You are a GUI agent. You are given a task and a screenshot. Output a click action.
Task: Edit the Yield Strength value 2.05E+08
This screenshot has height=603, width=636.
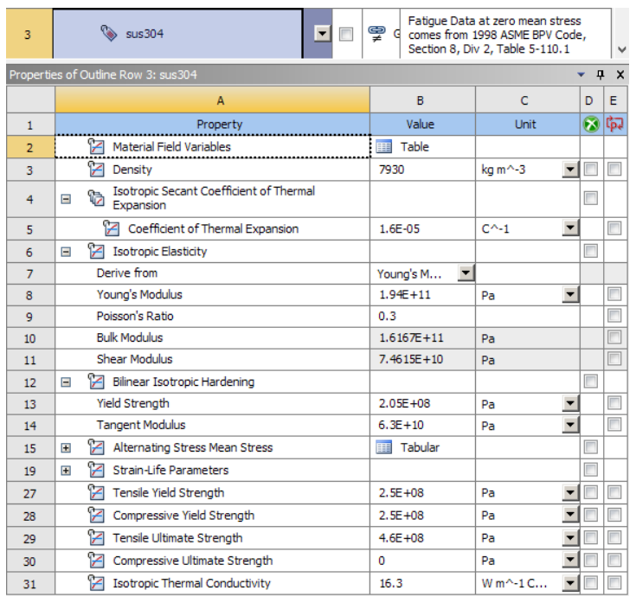(x=422, y=404)
